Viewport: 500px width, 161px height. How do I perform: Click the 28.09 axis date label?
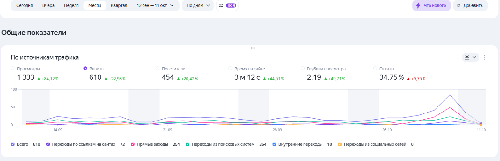click(277, 130)
